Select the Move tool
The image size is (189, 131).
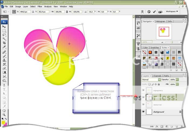[x=4, y=27]
